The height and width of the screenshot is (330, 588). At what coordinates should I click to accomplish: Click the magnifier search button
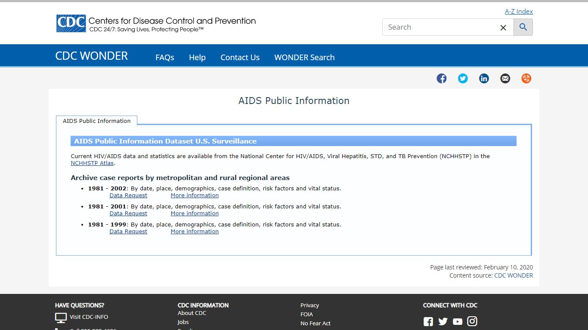tap(523, 27)
